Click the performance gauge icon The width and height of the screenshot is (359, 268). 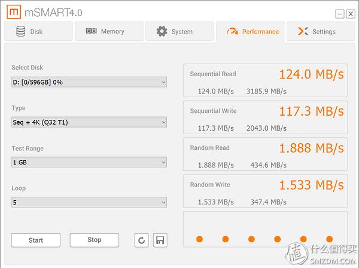tap(232, 31)
